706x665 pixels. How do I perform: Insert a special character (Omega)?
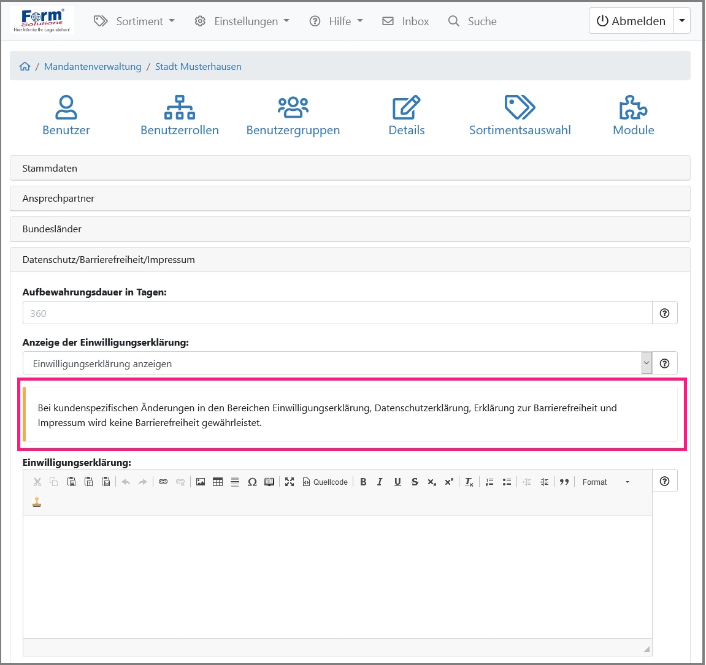coord(252,482)
